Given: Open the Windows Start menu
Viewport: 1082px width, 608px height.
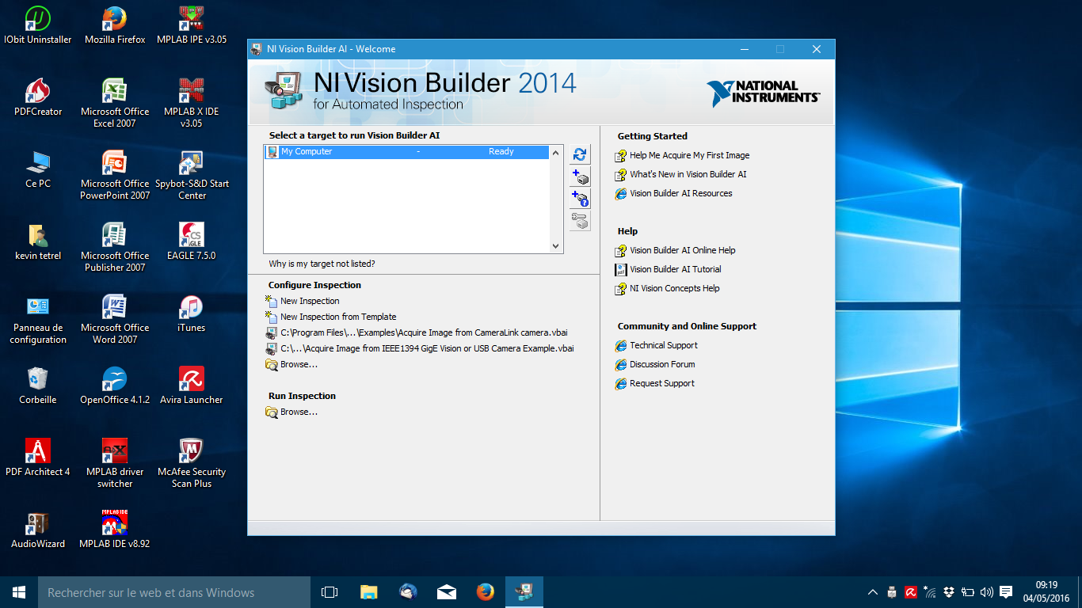Looking at the screenshot, I should click(19, 592).
